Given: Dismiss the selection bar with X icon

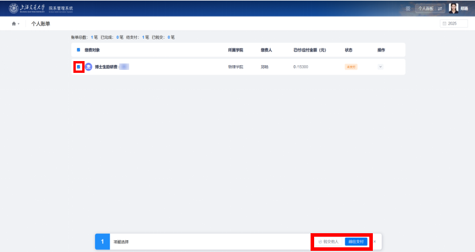Looking at the screenshot, I should (375, 241).
